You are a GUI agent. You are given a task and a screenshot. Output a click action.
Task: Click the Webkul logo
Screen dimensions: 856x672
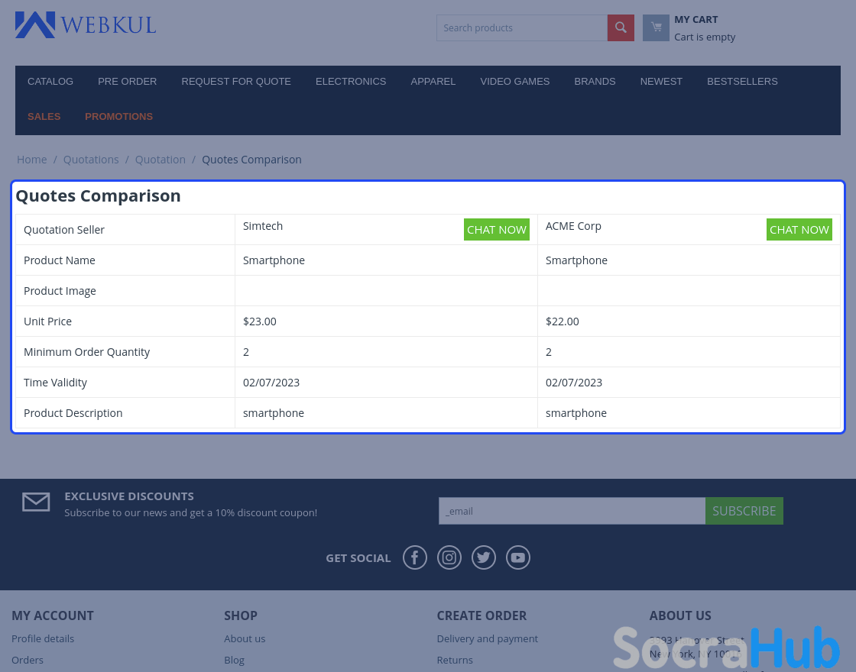pyautogui.click(x=86, y=25)
